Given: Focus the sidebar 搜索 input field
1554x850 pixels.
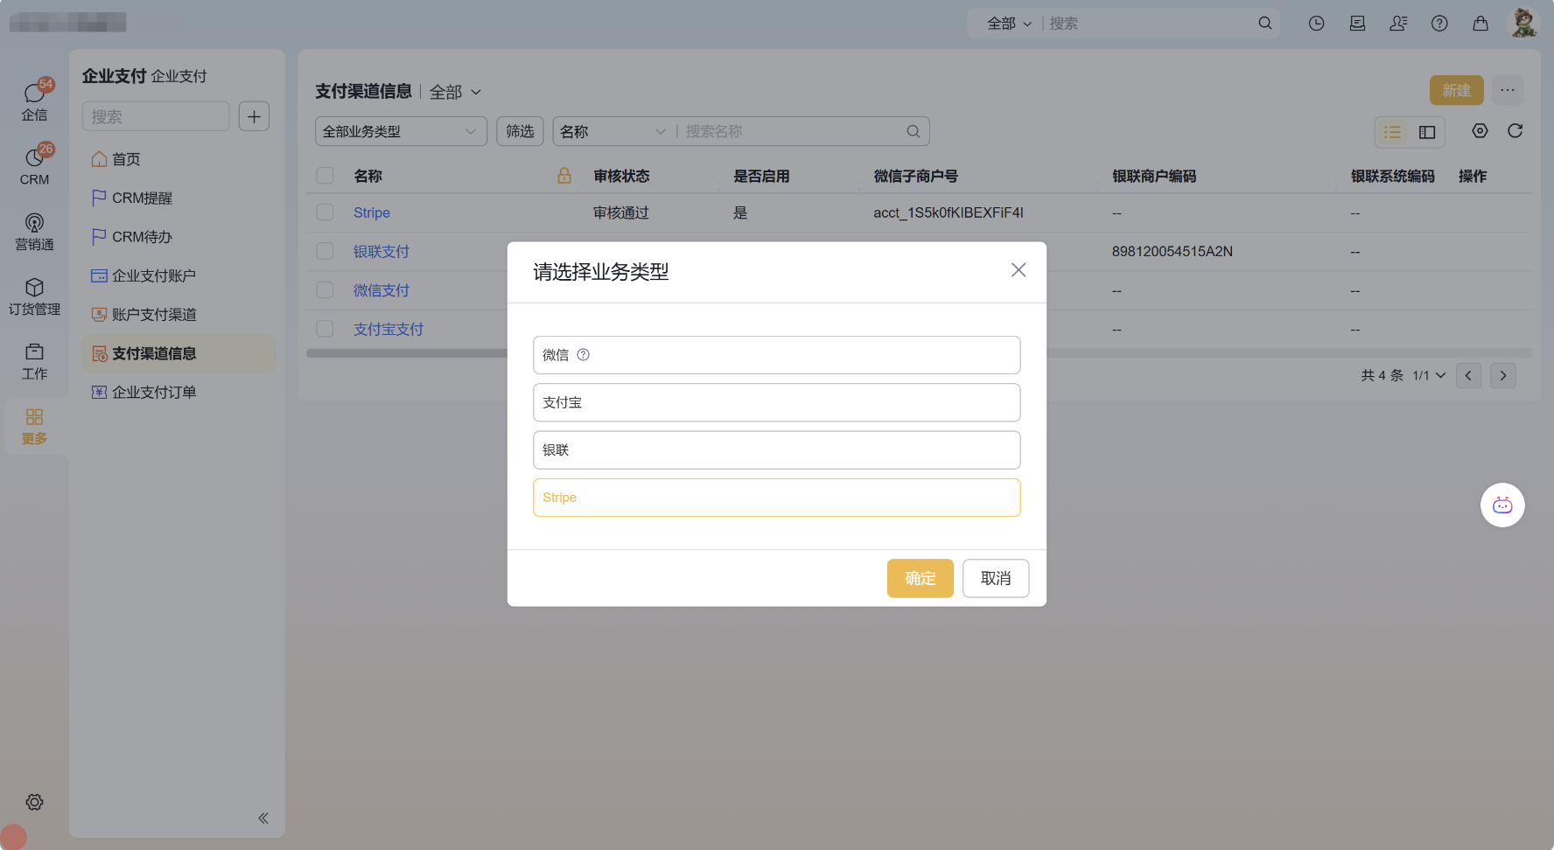Looking at the screenshot, I should point(156,116).
